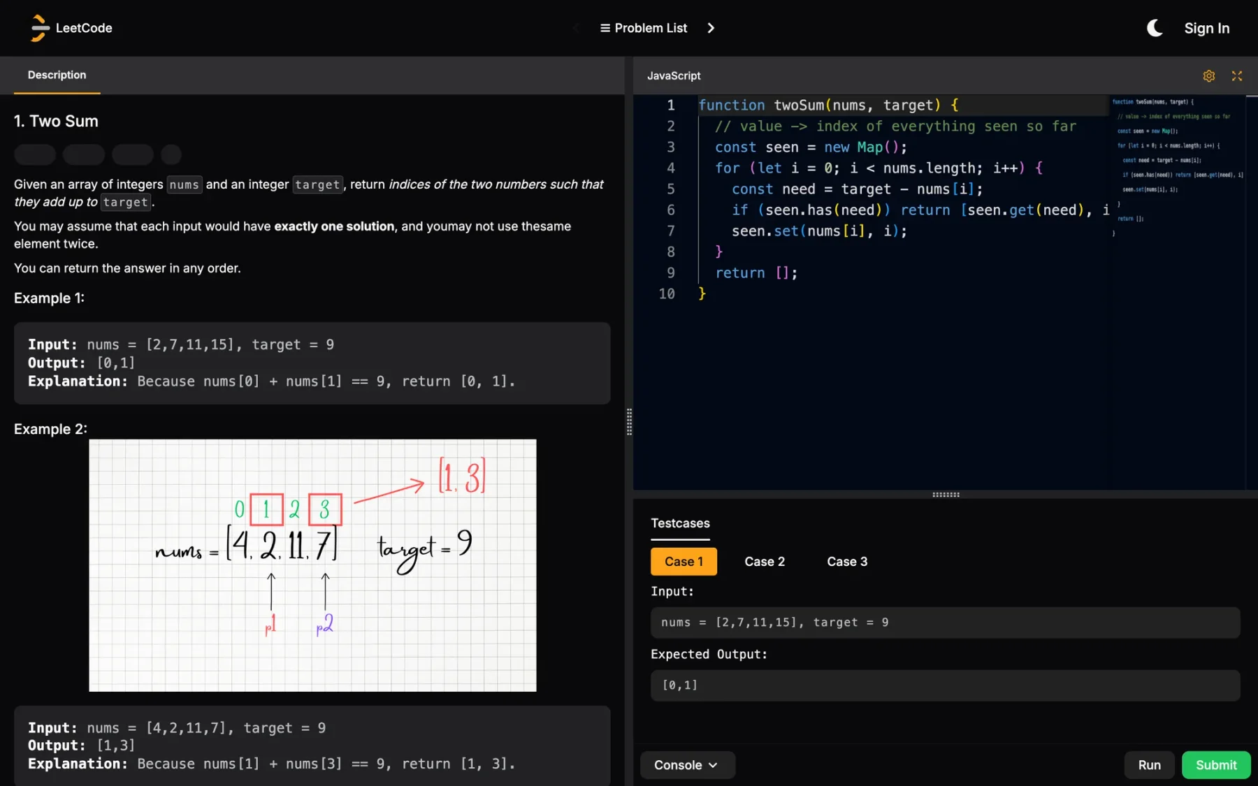1258x786 pixels.
Task: Click the 'Example 2:' heading
Action: pyautogui.click(x=50, y=429)
